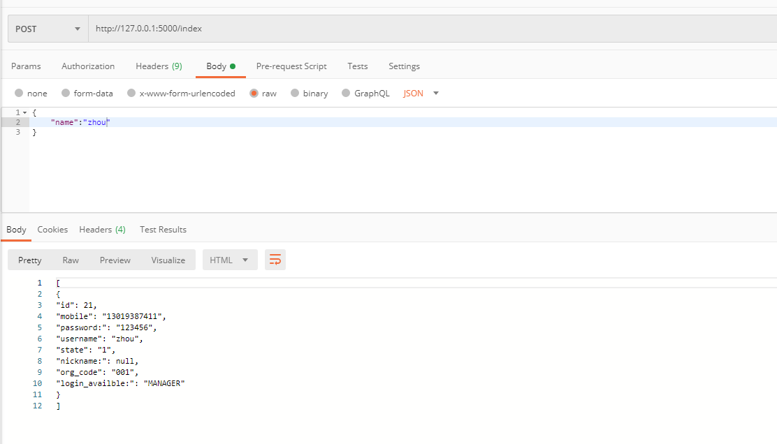Image resolution: width=777 pixels, height=444 pixels.
Task: Collapse the JSON object at line 1
Action: pyautogui.click(x=24, y=113)
